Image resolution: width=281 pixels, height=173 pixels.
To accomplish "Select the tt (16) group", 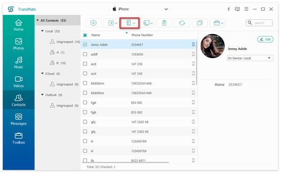I will coord(58,63).
